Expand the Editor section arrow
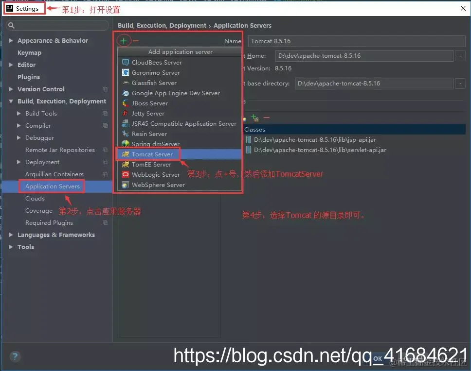 pos(11,65)
